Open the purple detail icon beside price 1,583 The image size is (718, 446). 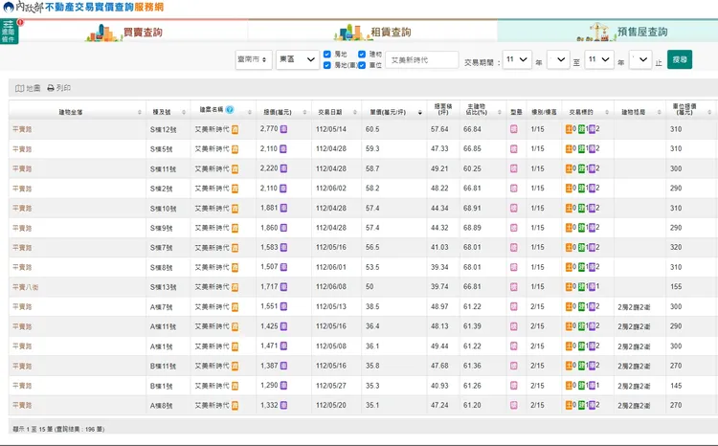pyautogui.click(x=284, y=247)
